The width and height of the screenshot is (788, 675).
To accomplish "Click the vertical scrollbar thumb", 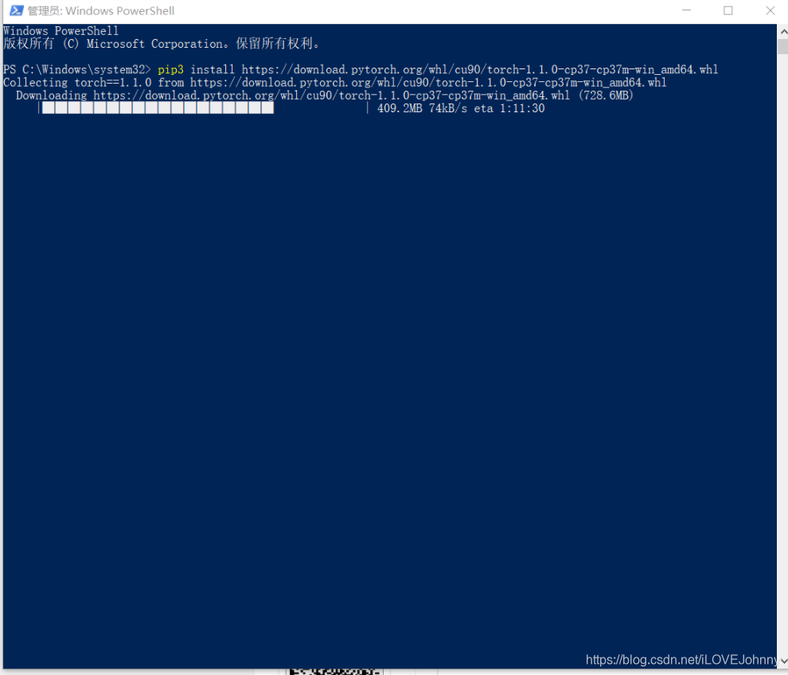I will coord(783,46).
